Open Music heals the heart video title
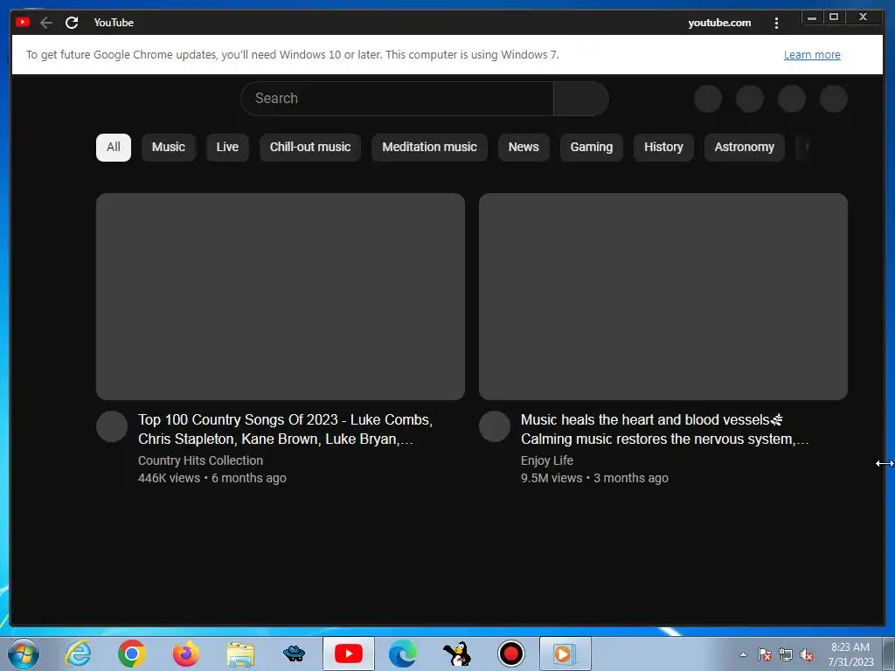The image size is (895, 671). coord(665,429)
